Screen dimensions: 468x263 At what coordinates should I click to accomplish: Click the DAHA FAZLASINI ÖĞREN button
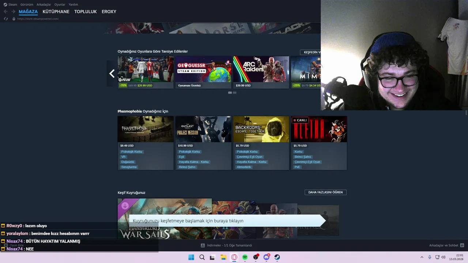[x=325, y=192]
